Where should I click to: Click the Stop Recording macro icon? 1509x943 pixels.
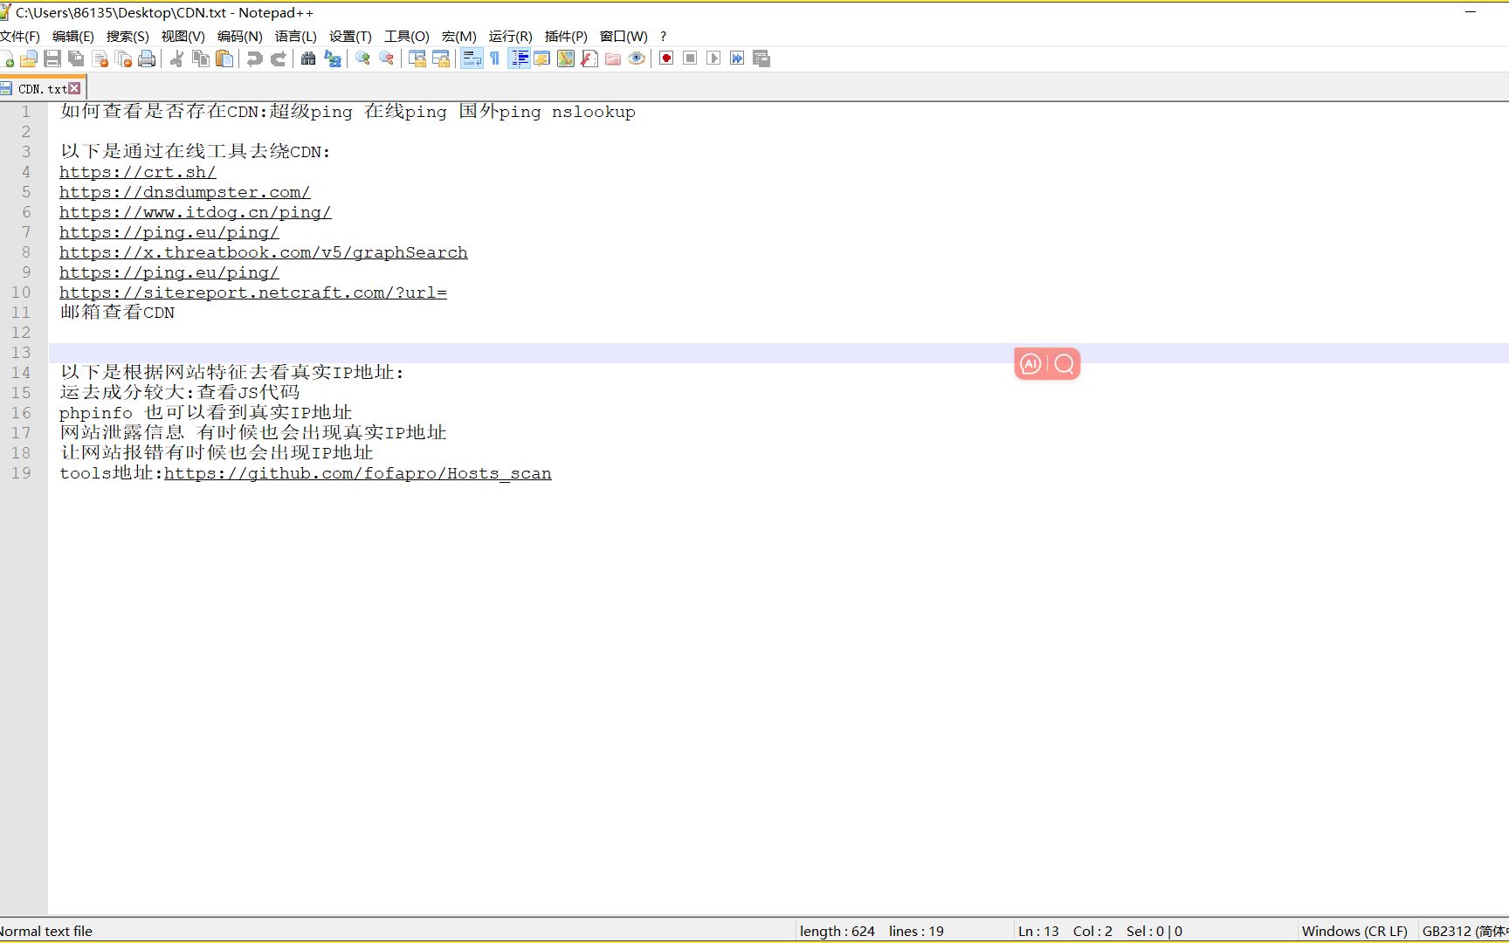[690, 59]
